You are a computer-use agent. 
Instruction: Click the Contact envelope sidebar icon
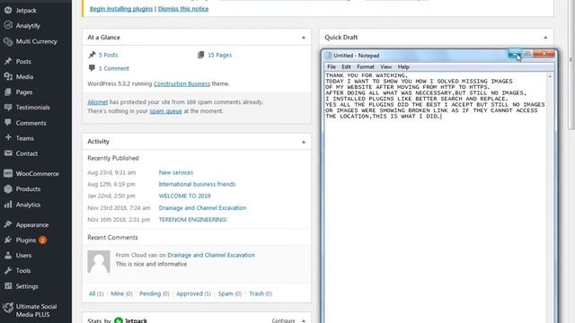pyautogui.click(x=8, y=153)
